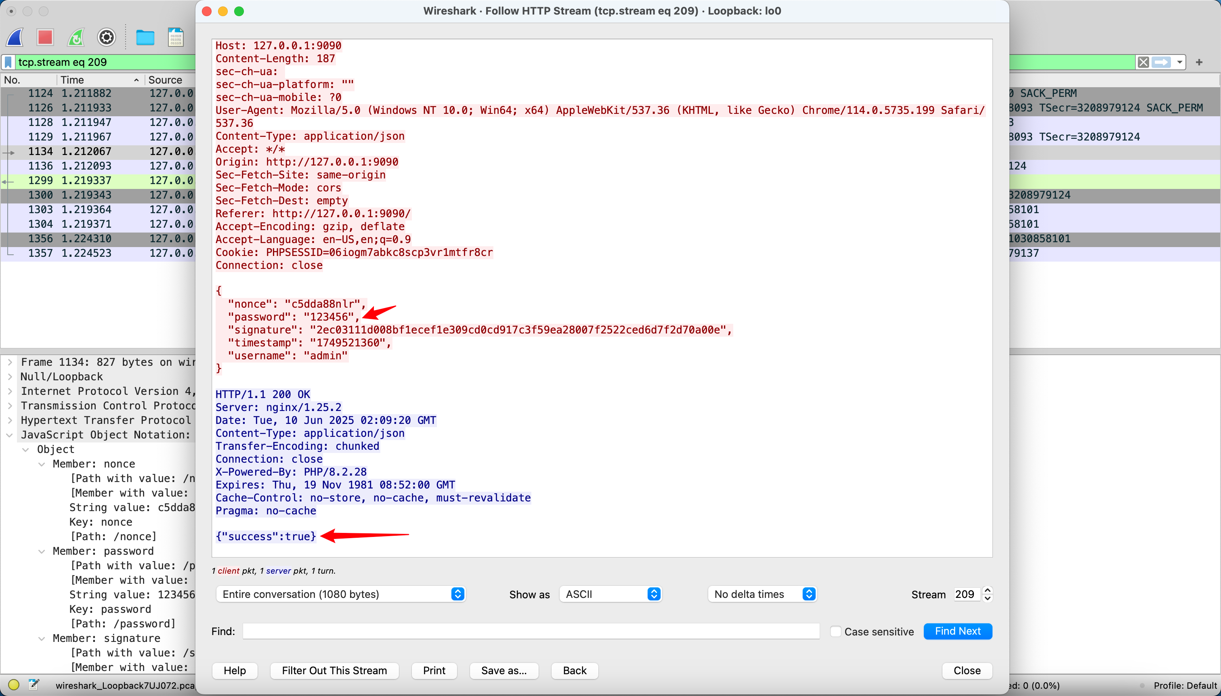Screen dimensions: 1221x696
Task: Restart the current capture (green fin icon)
Action: 76,37
